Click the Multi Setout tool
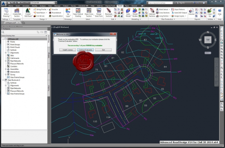This screenshot has height=148, width=225. [x=163, y=9]
